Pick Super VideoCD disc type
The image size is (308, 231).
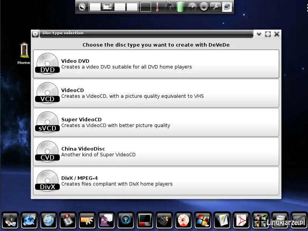click(x=156, y=122)
